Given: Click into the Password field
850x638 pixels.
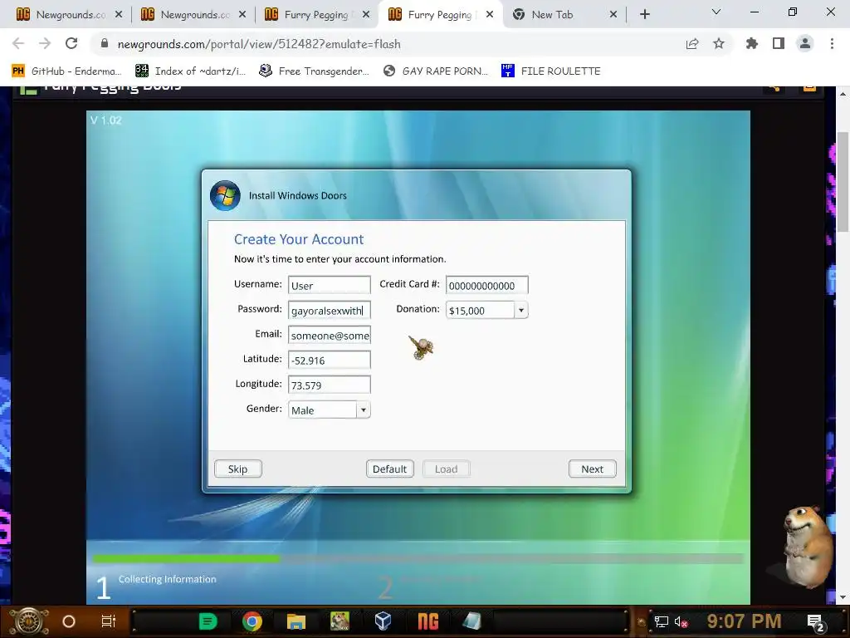Looking at the screenshot, I should click(329, 311).
